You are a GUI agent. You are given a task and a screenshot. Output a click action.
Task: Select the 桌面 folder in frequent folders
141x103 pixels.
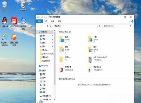point(64,39)
